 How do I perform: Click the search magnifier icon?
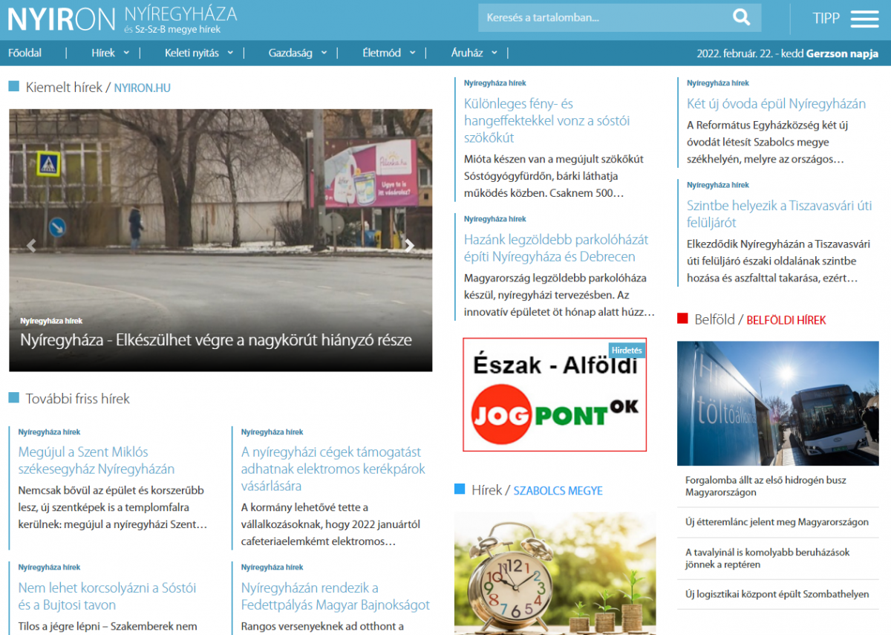click(x=741, y=17)
